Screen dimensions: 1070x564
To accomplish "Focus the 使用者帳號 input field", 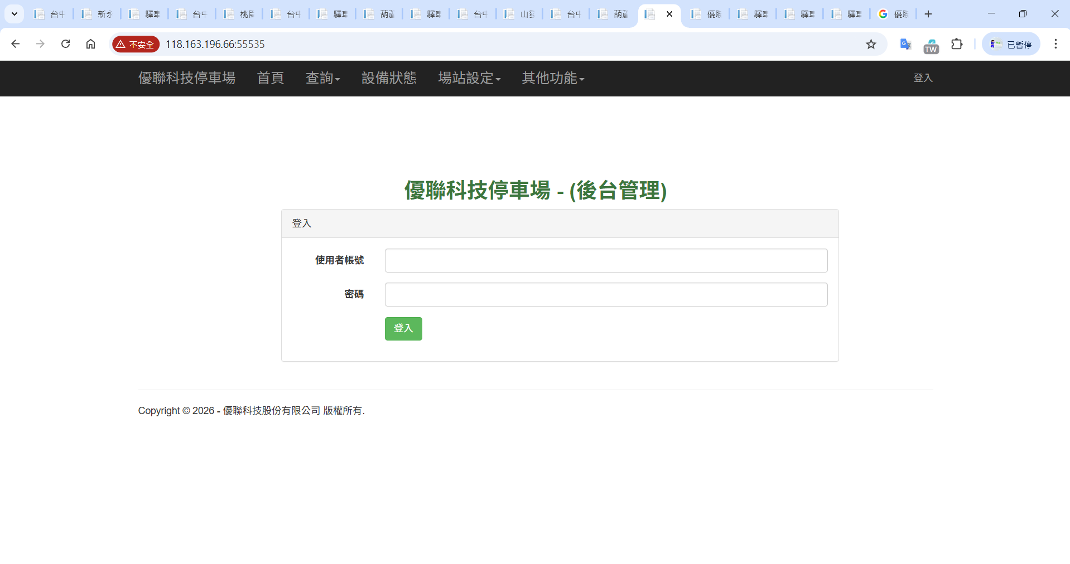I will point(606,260).
